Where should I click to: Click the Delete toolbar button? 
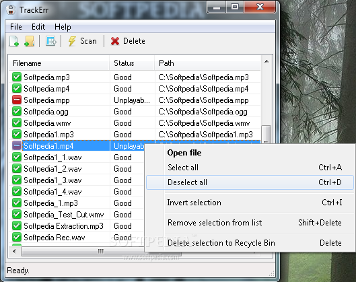[128, 41]
